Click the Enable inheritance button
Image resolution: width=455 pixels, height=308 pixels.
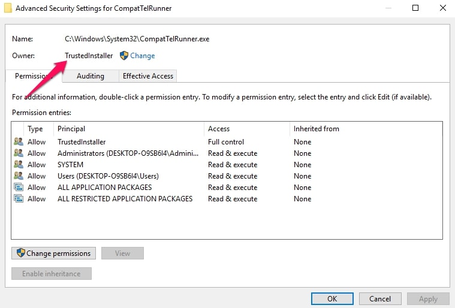[52, 273]
